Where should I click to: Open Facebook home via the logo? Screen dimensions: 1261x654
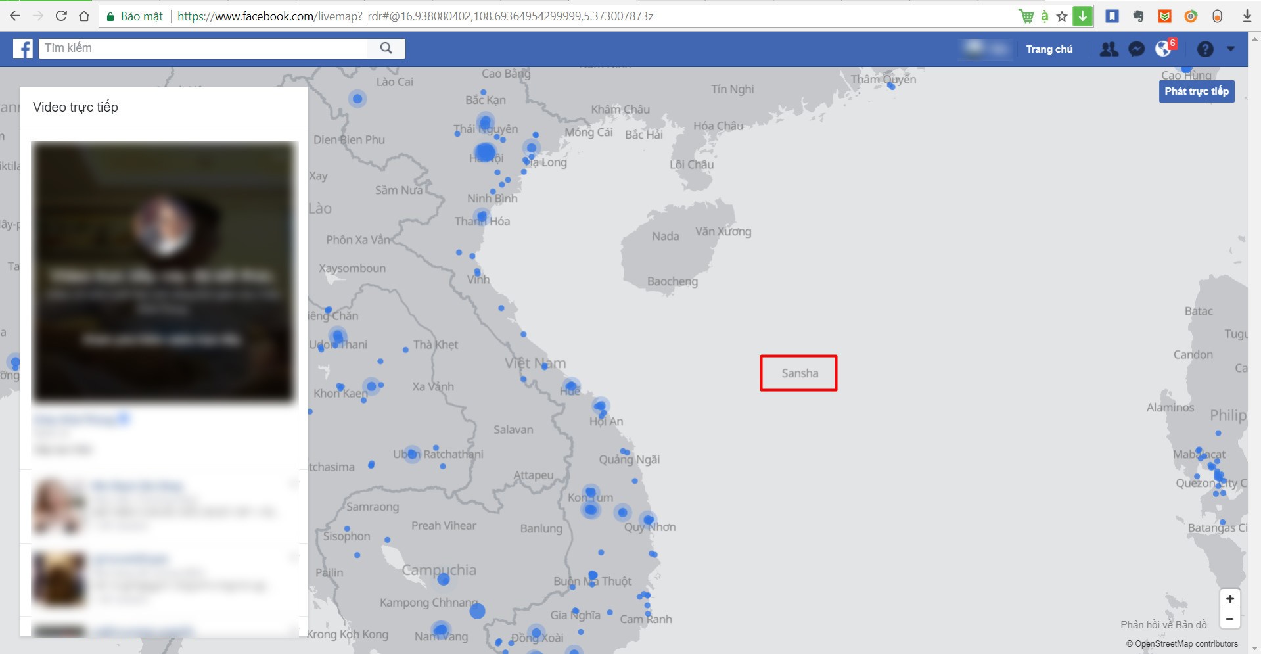[23, 49]
